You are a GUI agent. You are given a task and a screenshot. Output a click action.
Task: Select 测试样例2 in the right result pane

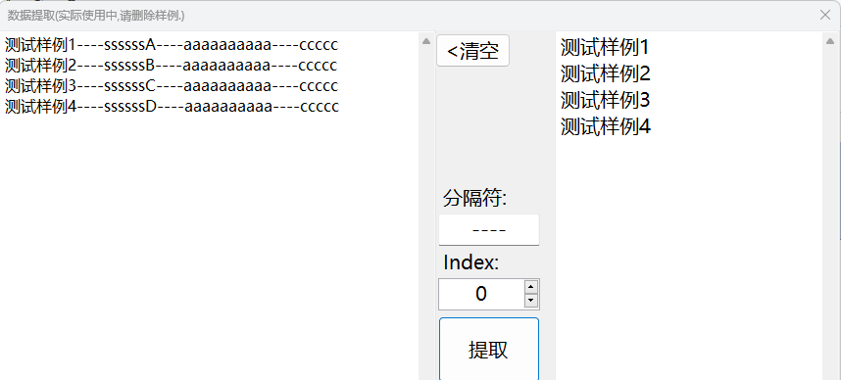click(x=606, y=73)
